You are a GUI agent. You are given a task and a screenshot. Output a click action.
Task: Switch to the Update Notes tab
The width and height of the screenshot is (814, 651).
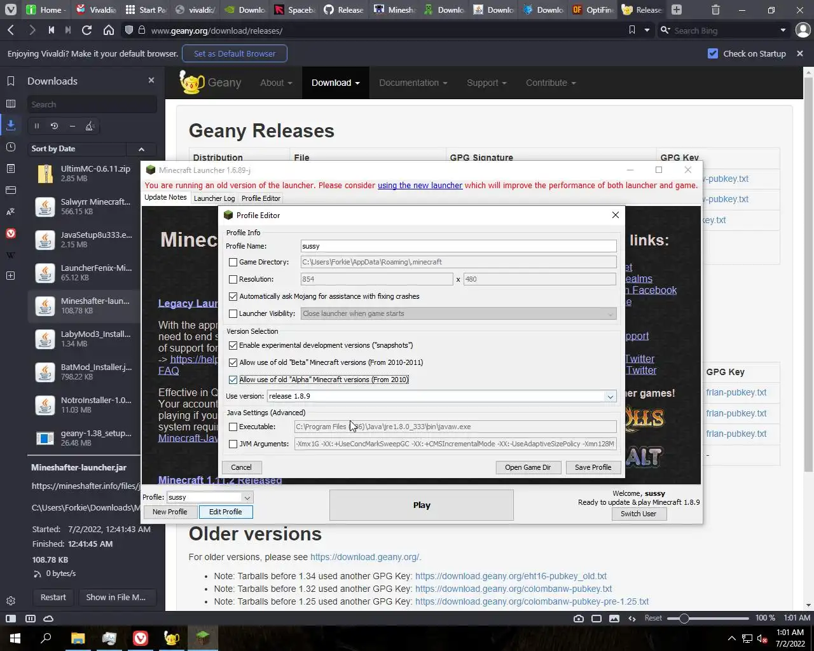pyautogui.click(x=165, y=198)
